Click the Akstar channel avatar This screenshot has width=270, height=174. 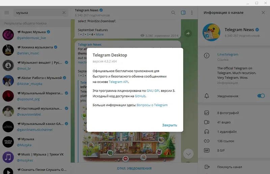(x=8, y=81)
